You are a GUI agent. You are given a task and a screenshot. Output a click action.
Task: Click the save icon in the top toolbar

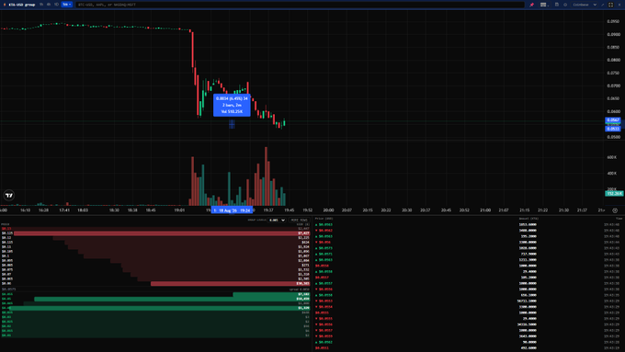coord(557,5)
